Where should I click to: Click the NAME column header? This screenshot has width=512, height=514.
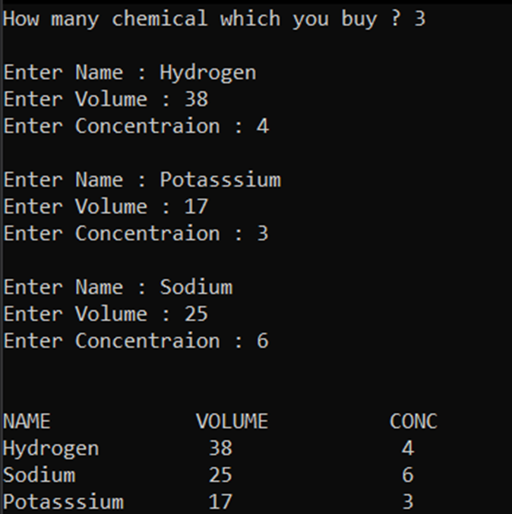tap(27, 421)
